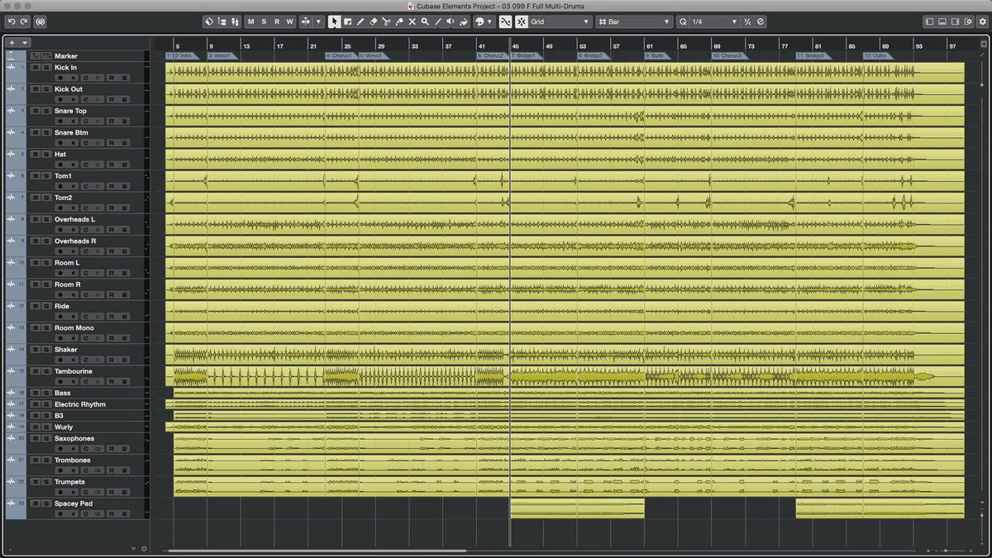Pick the Glue tool
The width and height of the screenshot is (992, 558).
tap(399, 21)
